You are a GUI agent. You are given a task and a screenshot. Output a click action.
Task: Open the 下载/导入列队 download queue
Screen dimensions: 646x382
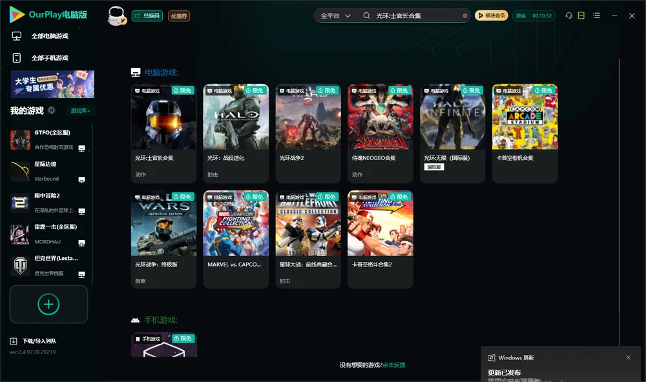click(x=33, y=341)
